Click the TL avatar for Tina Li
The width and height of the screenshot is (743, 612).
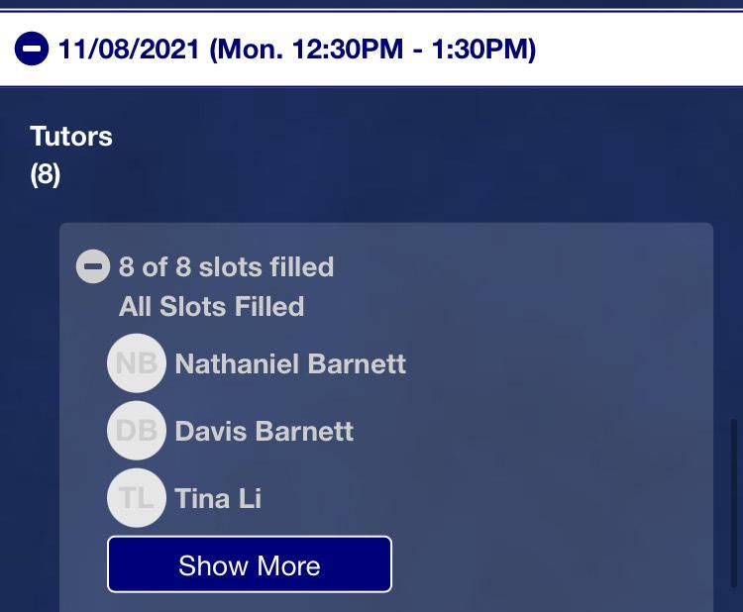point(136,497)
